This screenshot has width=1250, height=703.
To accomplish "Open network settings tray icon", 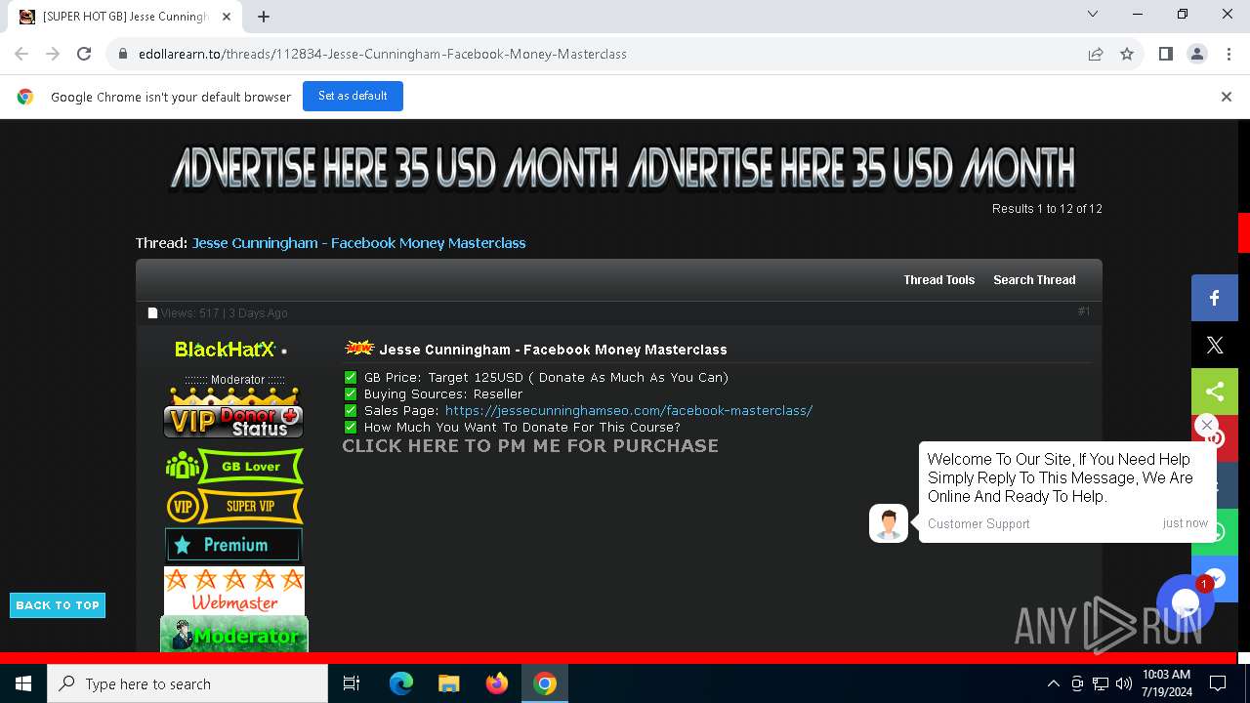I will (x=1101, y=683).
